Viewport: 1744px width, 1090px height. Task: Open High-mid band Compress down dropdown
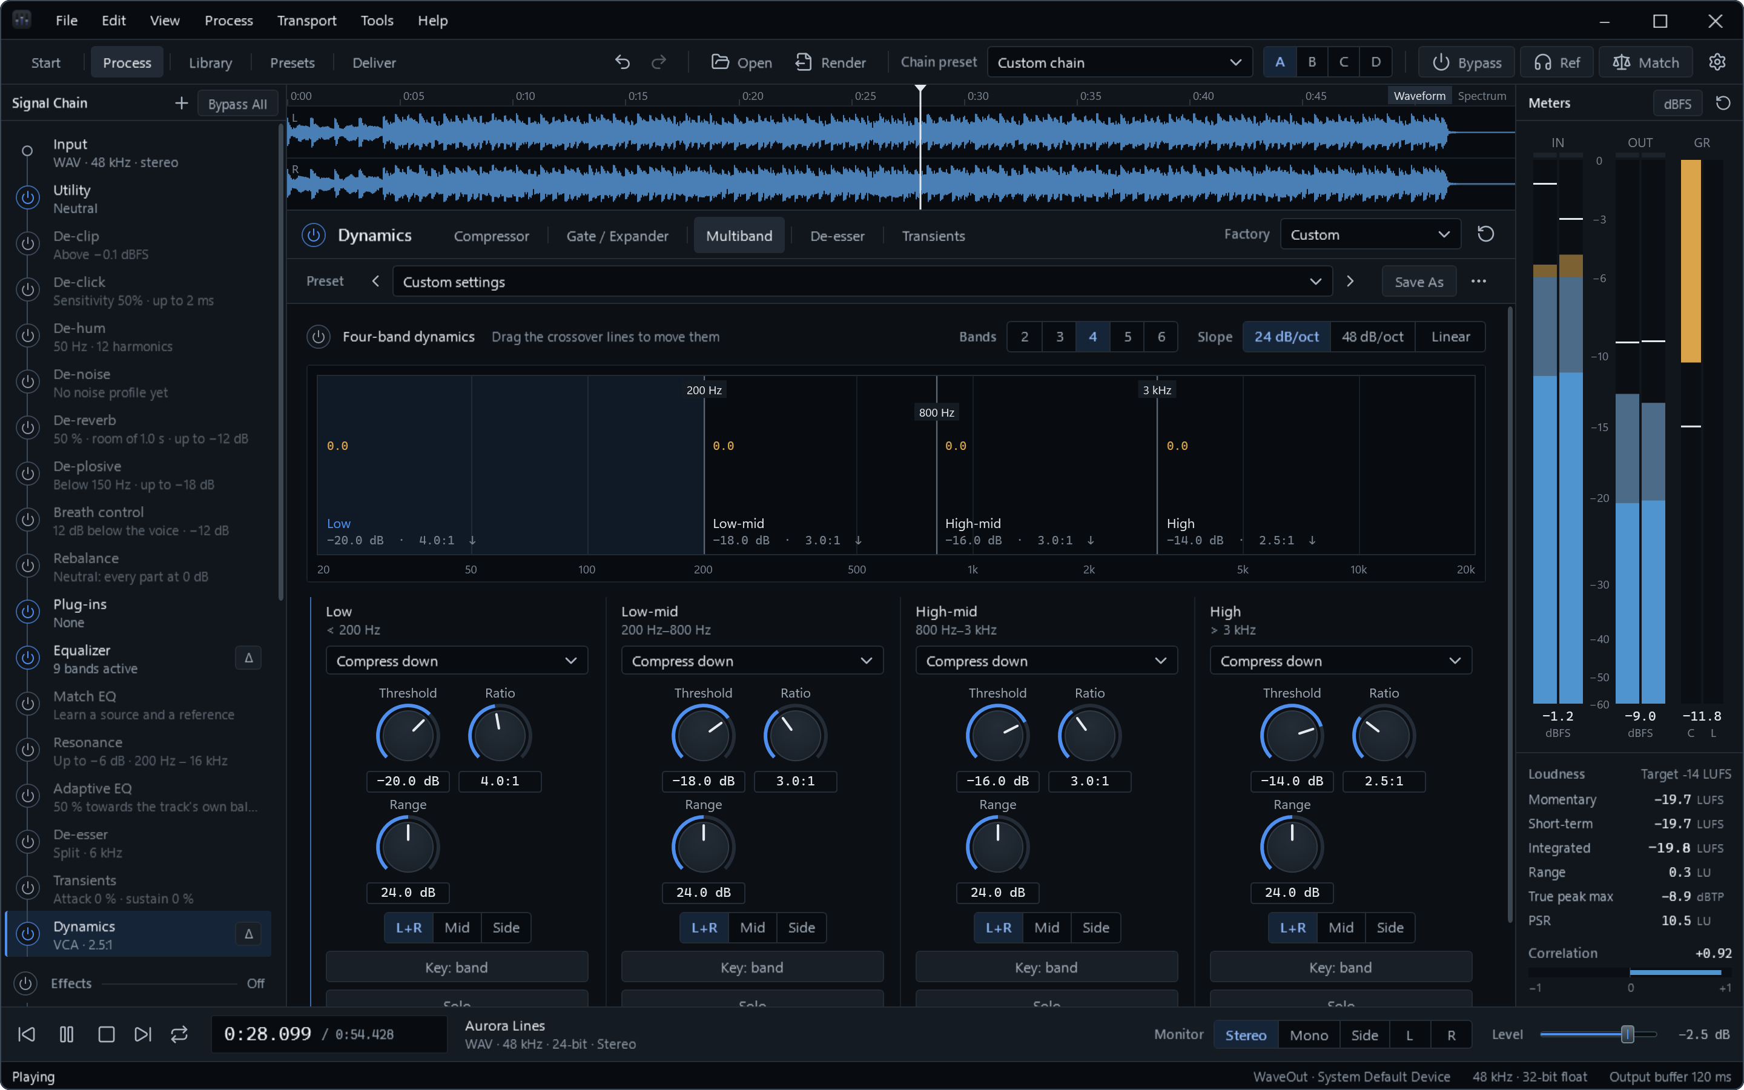pos(1046,660)
